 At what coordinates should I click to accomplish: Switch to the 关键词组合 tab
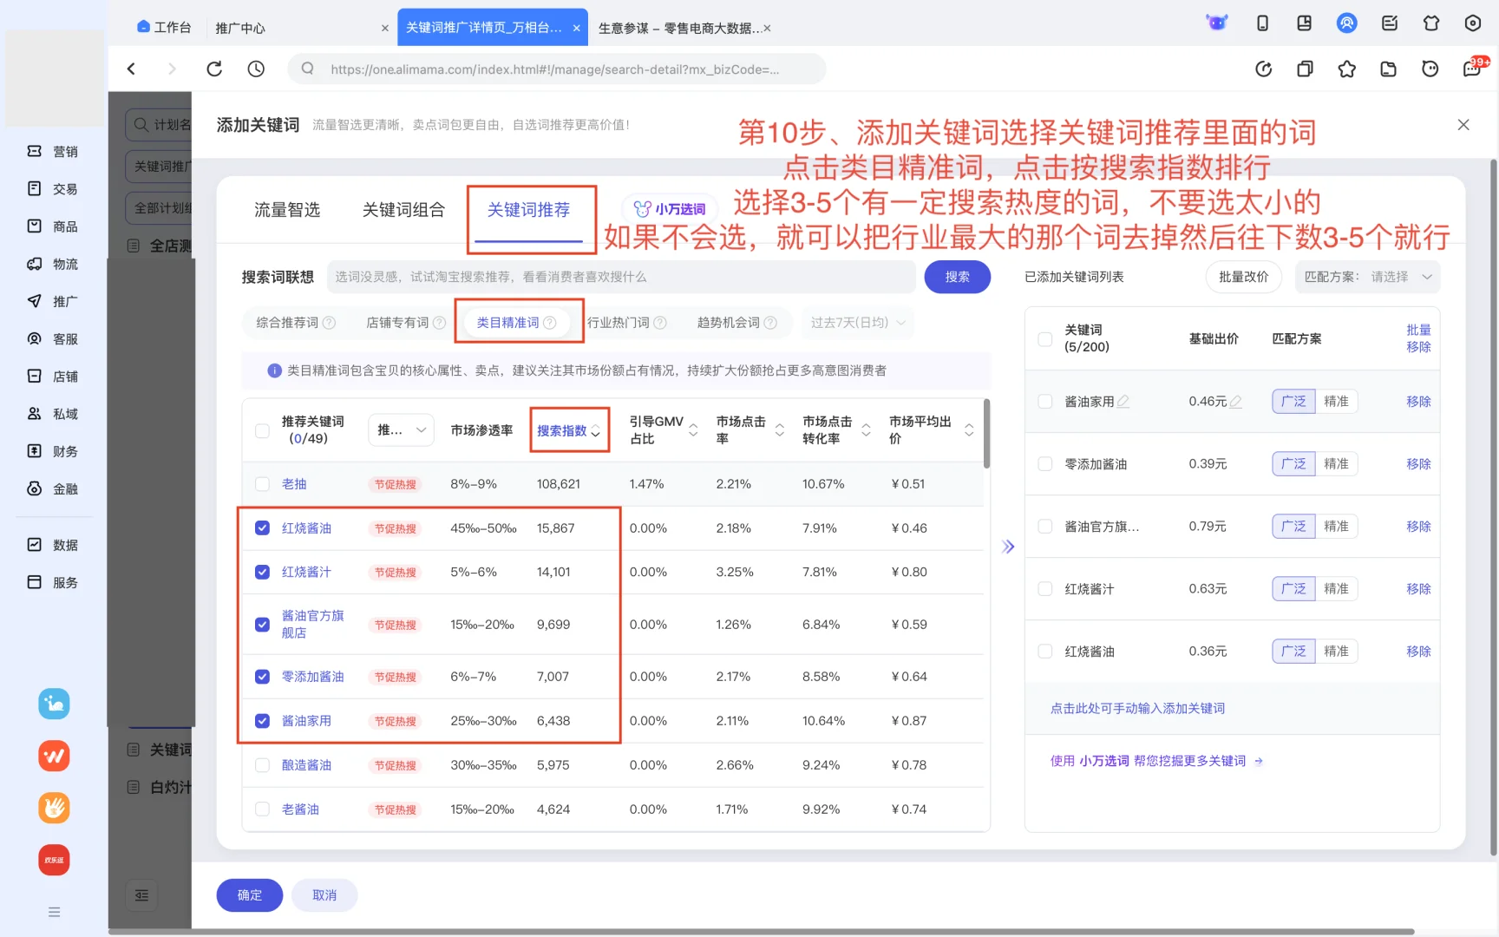pos(403,209)
